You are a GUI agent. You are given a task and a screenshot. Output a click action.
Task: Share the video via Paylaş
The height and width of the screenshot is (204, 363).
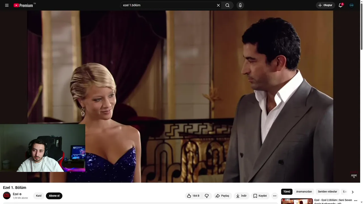click(222, 196)
